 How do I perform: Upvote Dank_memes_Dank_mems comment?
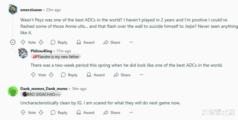pyautogui.click(x=23, y=112)
